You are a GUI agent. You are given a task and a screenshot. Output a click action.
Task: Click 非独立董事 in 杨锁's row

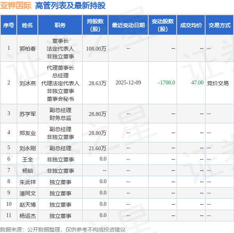coord(60,171)
